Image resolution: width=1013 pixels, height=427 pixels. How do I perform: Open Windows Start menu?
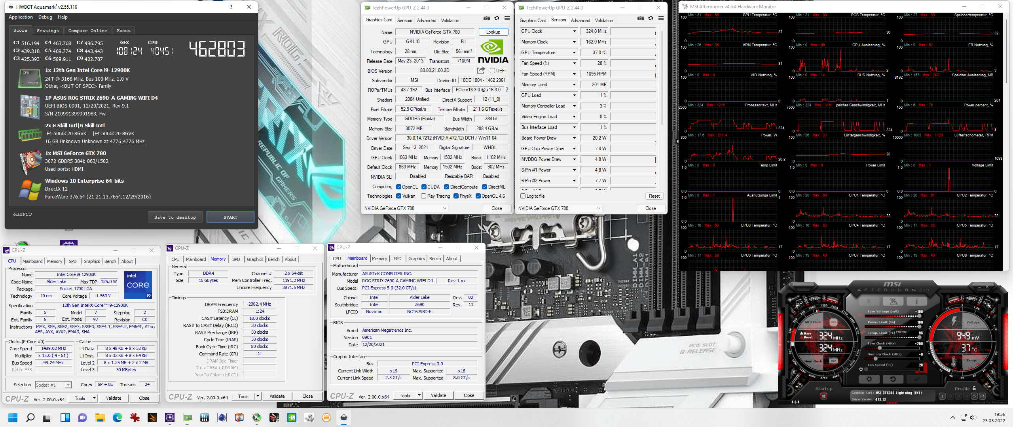13,418
